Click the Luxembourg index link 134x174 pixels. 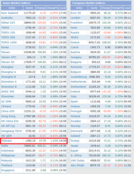coord(79,77)
